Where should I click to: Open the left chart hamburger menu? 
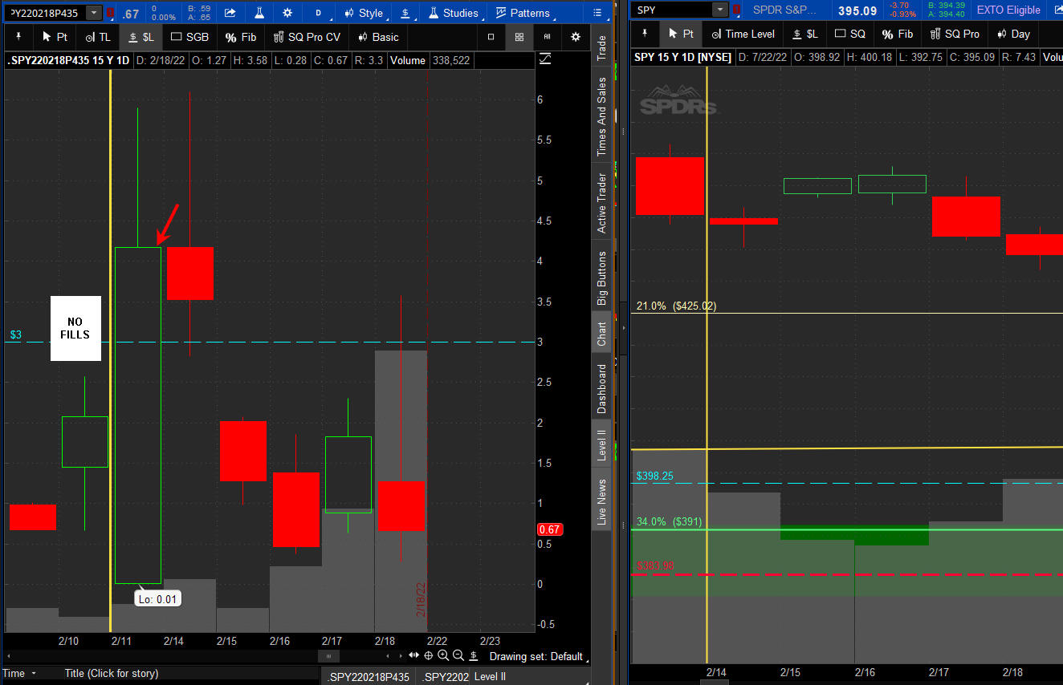597,13
